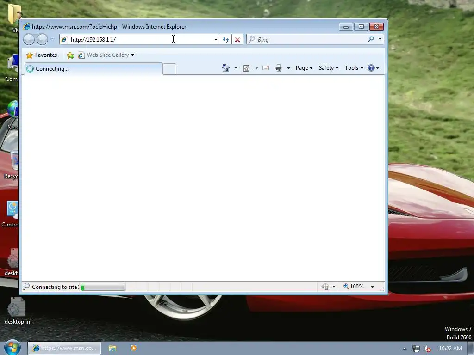This screenshot has width=474, height=355.
Task: Expand the Home button dropdown
Action: 236,68
